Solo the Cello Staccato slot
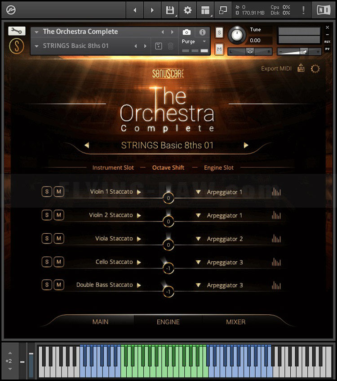 [47, 262]
